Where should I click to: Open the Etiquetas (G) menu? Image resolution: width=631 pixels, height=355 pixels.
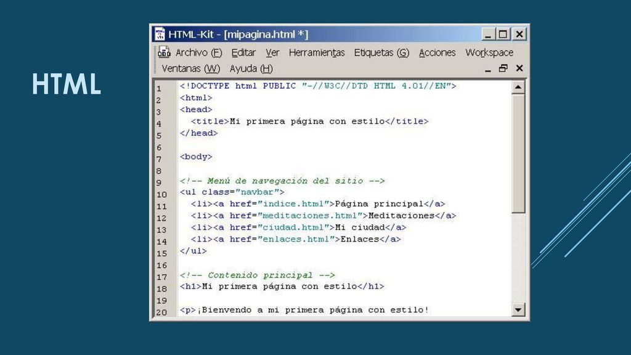pos(381,53)
